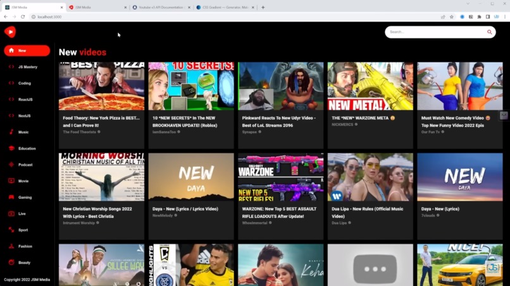Viewport: 510px width, 286px height.
Task: Click the home icon on New button
Action: click(x=11, y=51)
